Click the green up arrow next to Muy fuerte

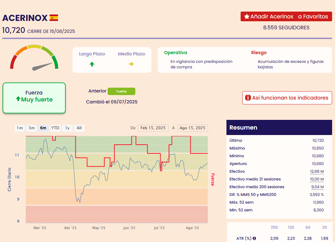point(18,99)
